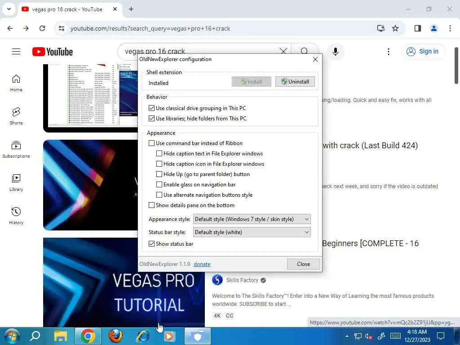
Task: Toggle Chrome side panel icon
Action: coord(418,28)
